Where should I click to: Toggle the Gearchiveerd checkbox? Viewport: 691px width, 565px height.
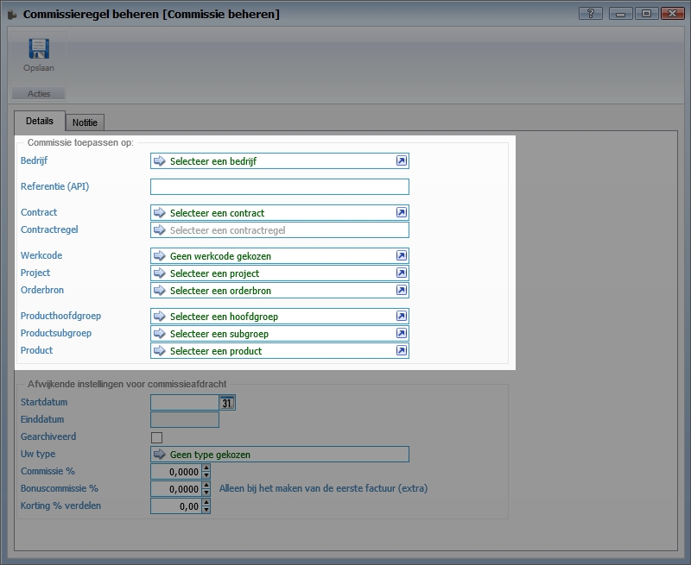pos(156,437)
